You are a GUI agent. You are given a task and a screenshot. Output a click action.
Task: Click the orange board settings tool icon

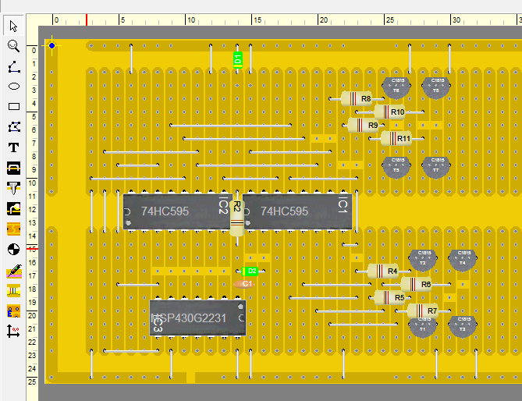(13, 311)
